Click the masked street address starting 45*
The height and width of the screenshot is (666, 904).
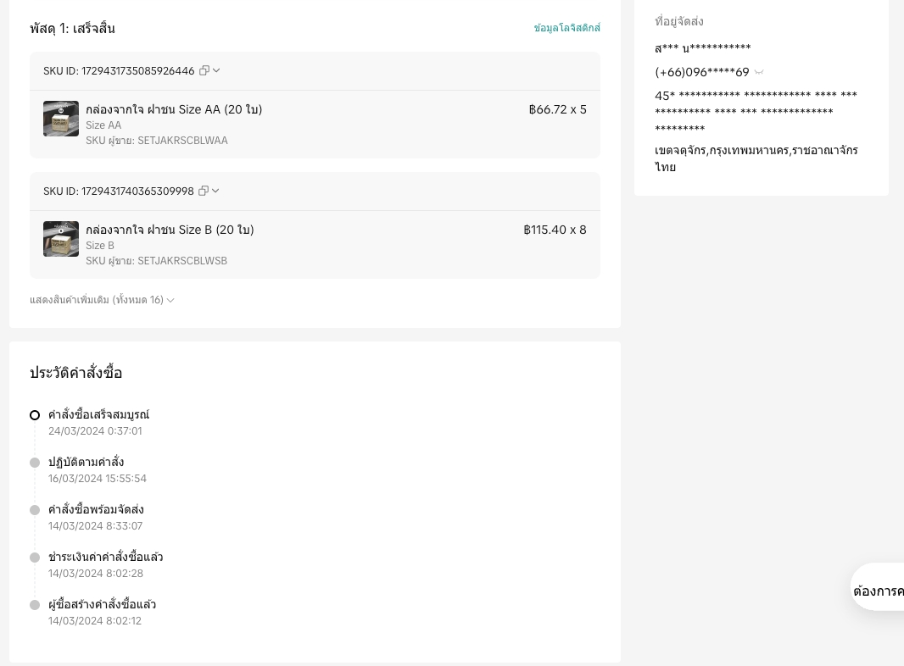(x=756, y=111)
